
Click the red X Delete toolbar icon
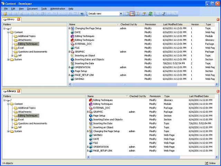click(x=38, y=14)
